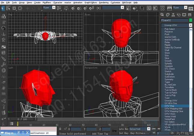The image size is (194, 136).
Task: Activate the Select Object arrow tool
Action: 3,8
